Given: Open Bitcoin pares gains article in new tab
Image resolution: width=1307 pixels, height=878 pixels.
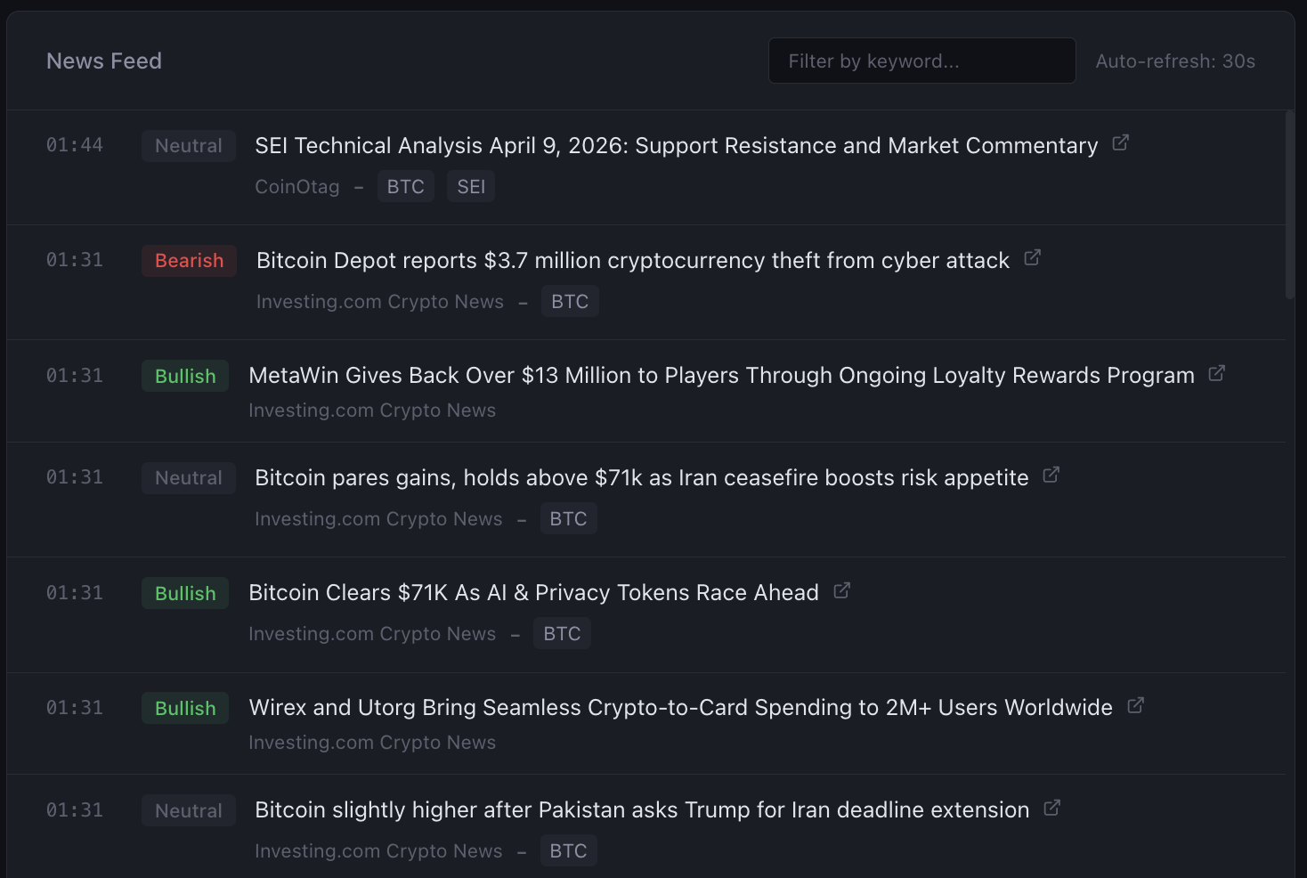Looking at the screenshot, I should click(1051, 475).
